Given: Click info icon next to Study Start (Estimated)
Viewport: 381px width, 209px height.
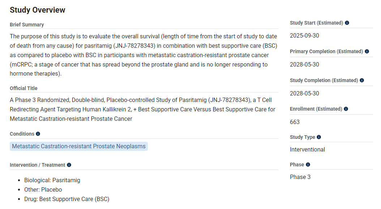Looking at the screenshot, I should tap(347, 23).
